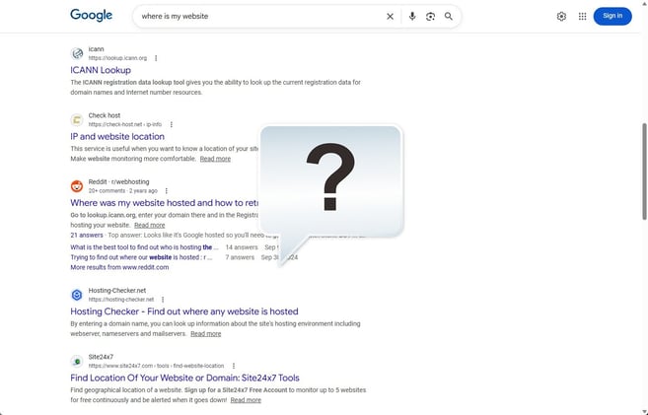Image resolution: width=648 pixels, height=415 pixels.
Task: Click the page vertical scrollbar thumb
Action: point(644,172)
